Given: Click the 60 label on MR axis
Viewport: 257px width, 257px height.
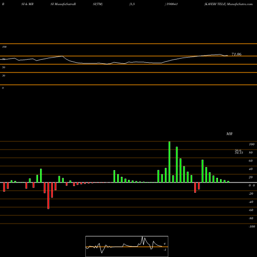Looking at the screenshot, I should pyautogui.click(x=250, y=161).
